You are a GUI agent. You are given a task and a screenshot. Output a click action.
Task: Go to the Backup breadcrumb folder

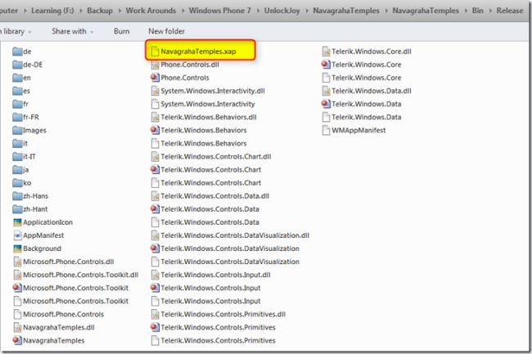point(100,11)
